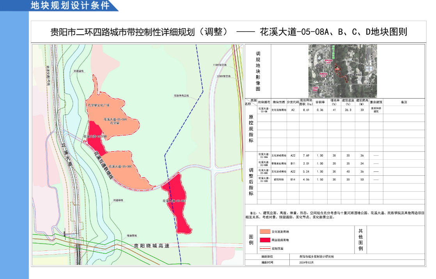Click the 110KV架空线 label on map

coord(220,65)
